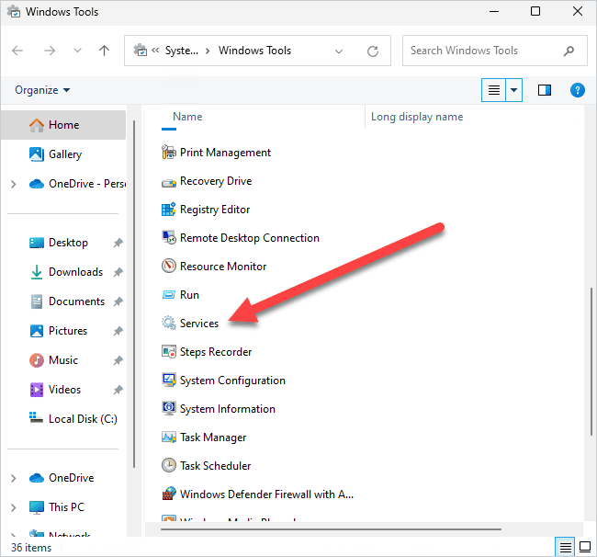
Task: Click the Windows Tools title bar icon
Action: (x=14, y=11)
